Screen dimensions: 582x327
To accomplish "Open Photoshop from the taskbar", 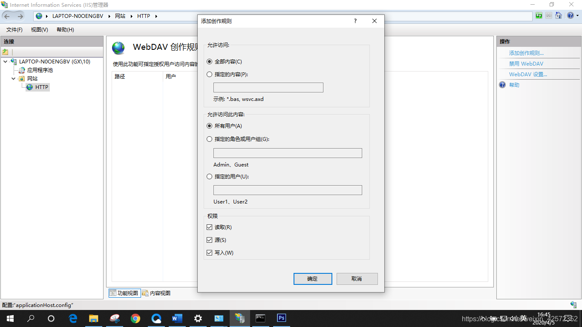I will pyautogui.click(x=281, y=318).
